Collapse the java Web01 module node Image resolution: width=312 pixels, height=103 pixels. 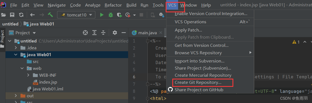click(x=16, y=55)
